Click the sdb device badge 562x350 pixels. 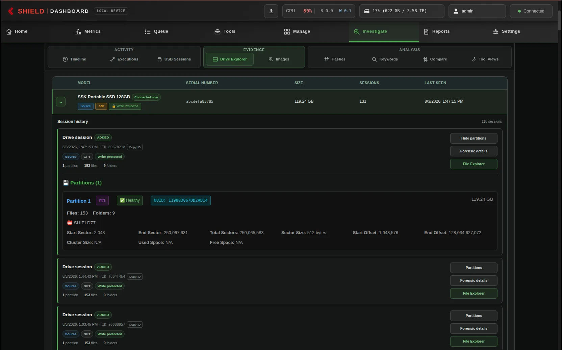101,106
